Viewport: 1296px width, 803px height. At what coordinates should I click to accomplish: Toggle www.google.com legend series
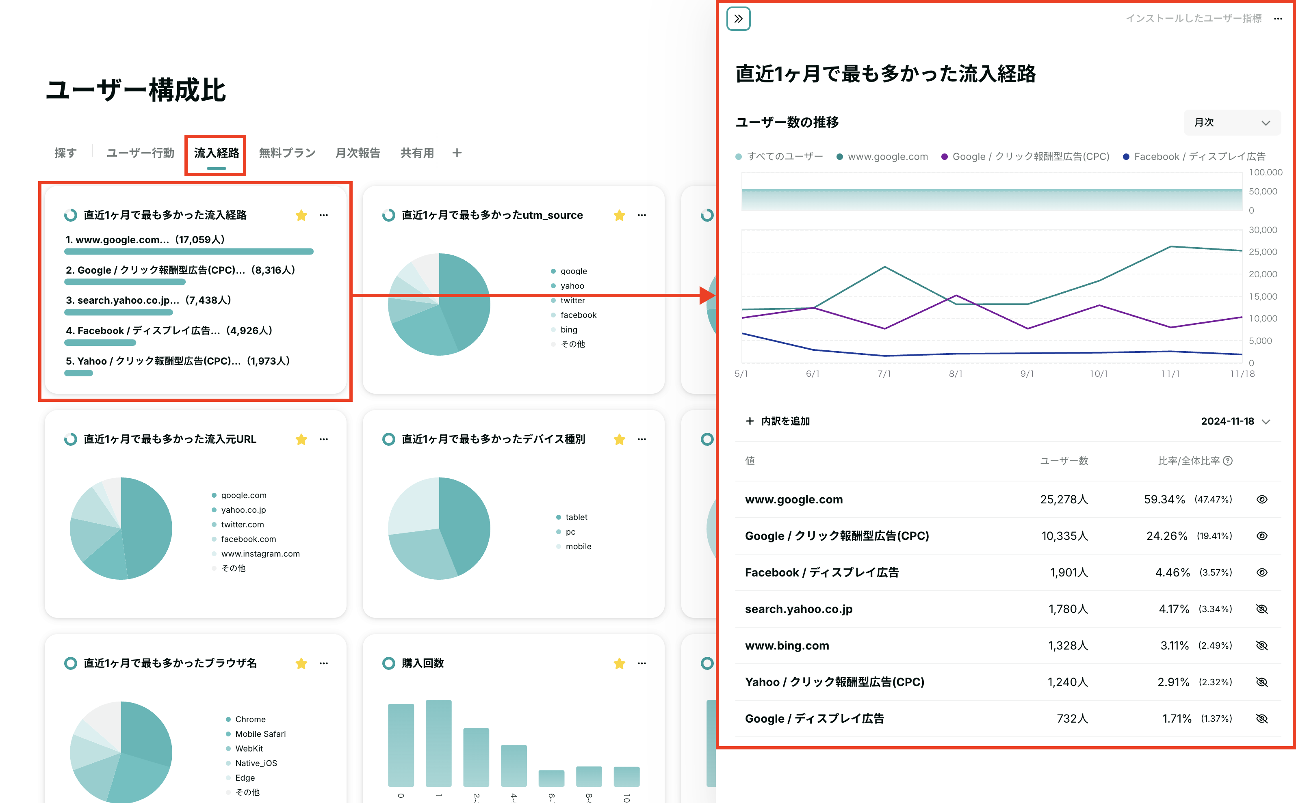[x=882, y=157]
